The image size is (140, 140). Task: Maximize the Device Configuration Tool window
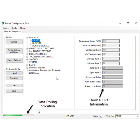(x=128, y=23)
